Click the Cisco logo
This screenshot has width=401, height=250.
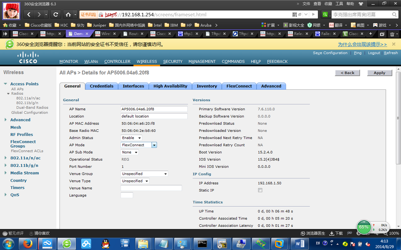pos(28,58)
